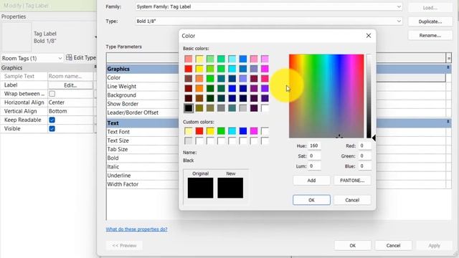459x258 pixels.
Task: Click the luminance slider bar
Action: [x=369, y=96]
